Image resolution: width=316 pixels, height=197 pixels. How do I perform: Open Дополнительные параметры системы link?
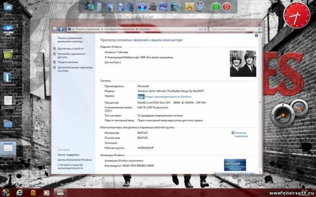(x=75, y=69)
